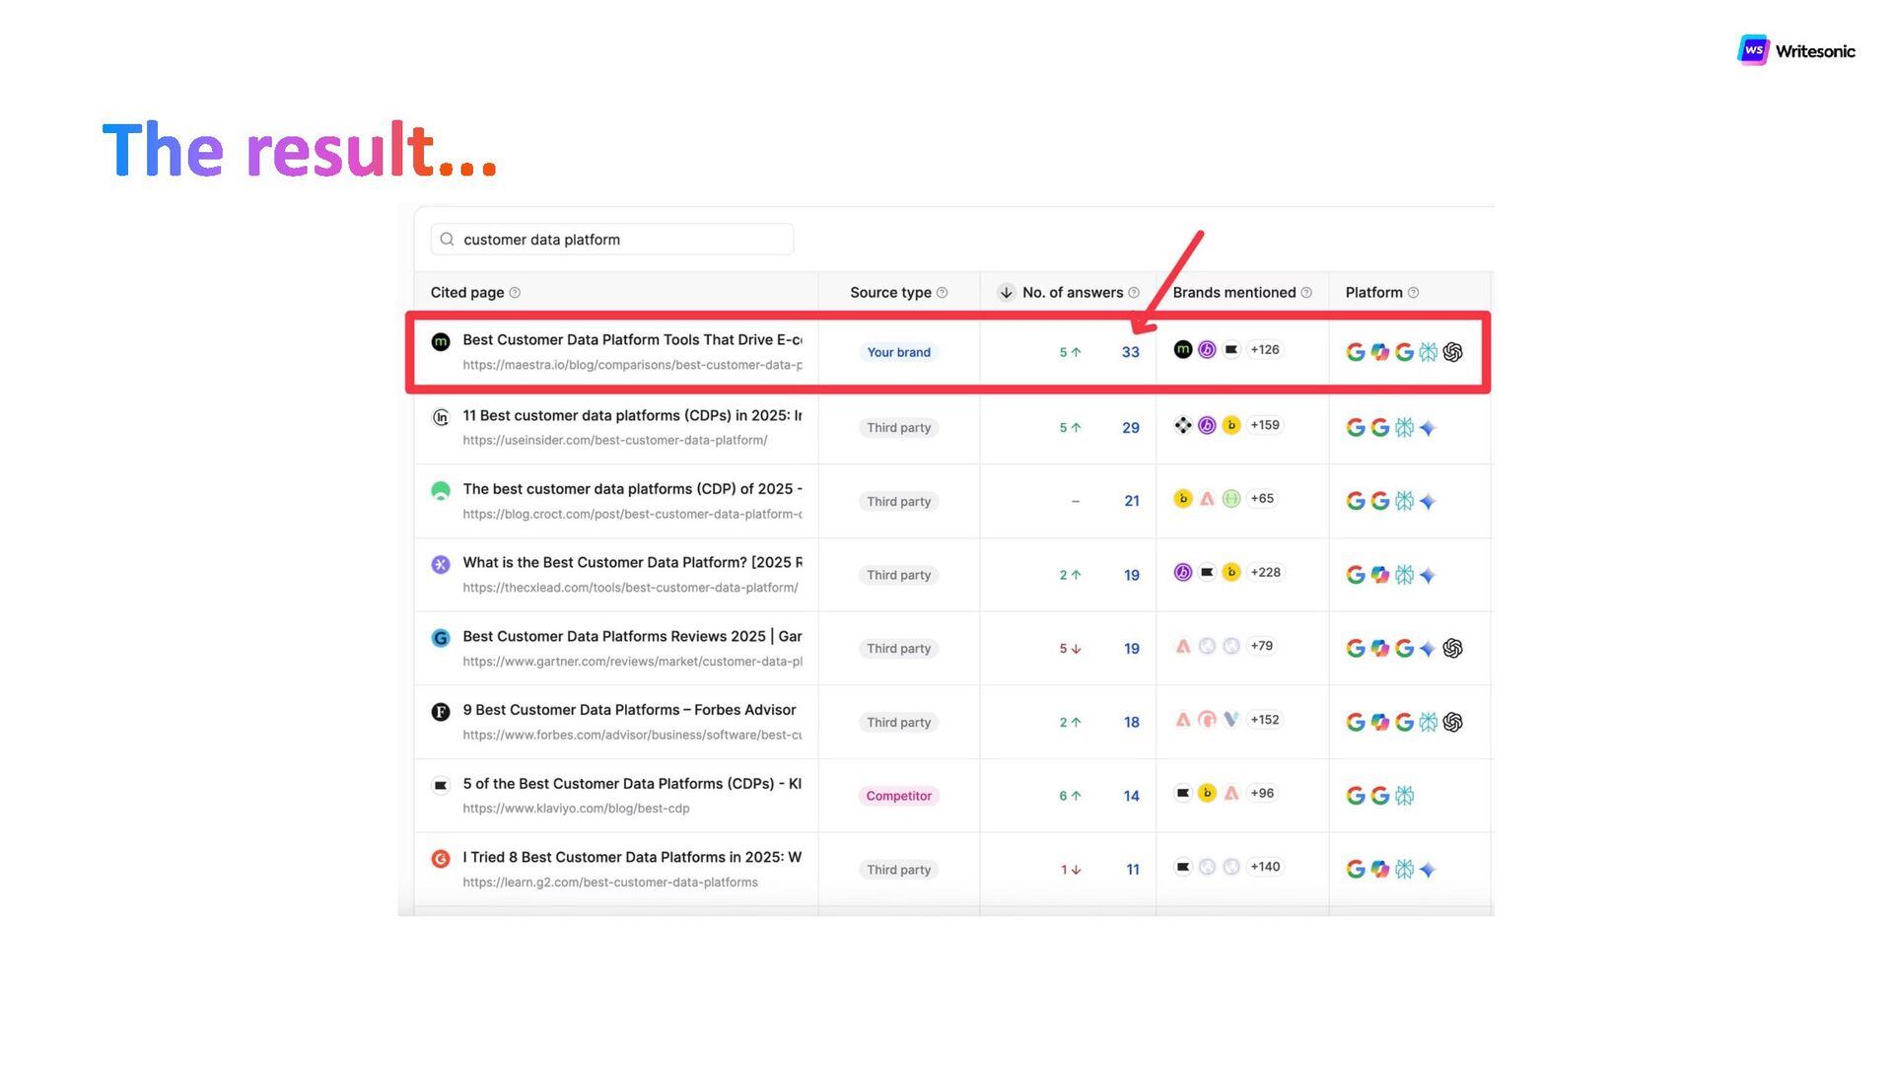Click Platform column help info icon
The height and width of the screenshot is (1065, 1893).
pyautogui.click(x=1413, y=293)
